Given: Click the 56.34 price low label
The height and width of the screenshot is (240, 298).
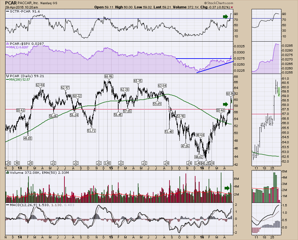Looking at the screenshot, I should pos(74,115).
